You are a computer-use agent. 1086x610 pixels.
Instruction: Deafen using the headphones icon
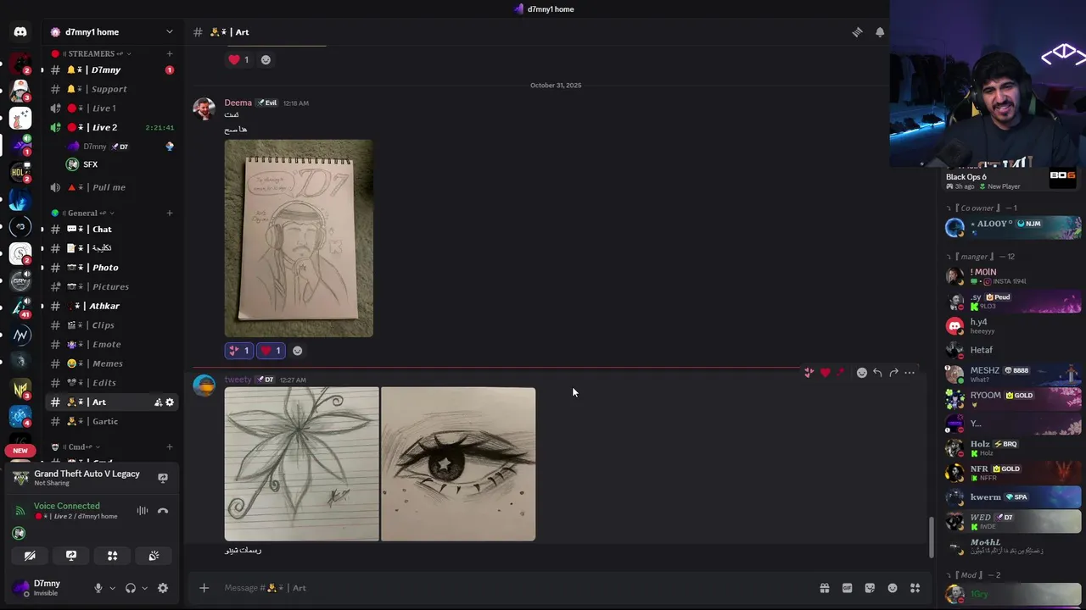click(x=131, y=588)
